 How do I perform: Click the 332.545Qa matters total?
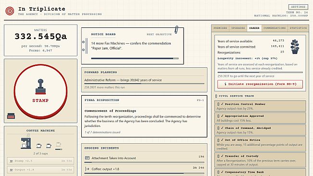coord(41,37)
